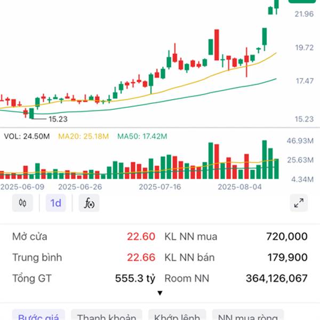Click the VOL: 24.50M label

coord(27,137)
